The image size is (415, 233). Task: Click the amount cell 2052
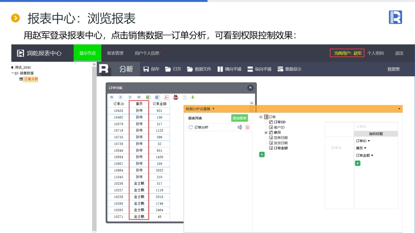(160, 170)
